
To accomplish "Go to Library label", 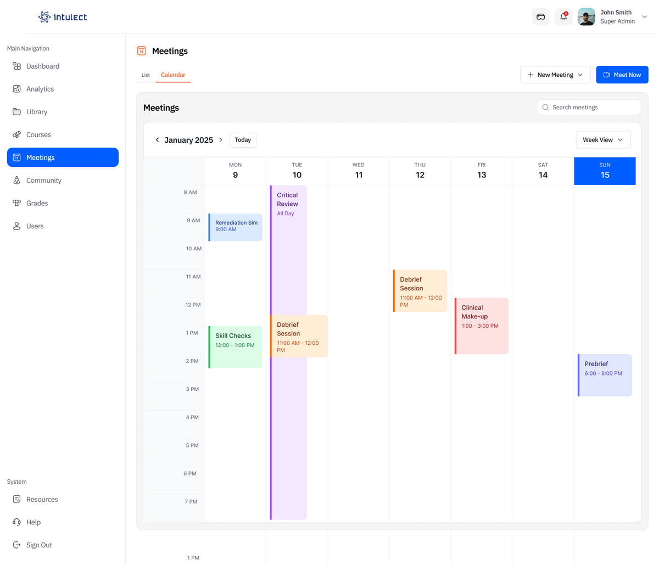I will coord(37,111).
